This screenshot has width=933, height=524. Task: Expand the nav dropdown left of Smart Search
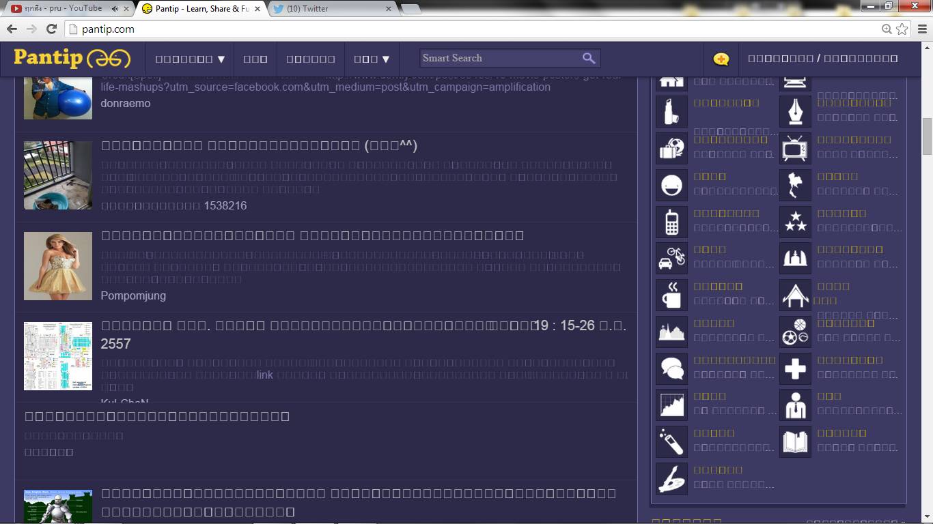pyautogui.click(x=372, y=59)
